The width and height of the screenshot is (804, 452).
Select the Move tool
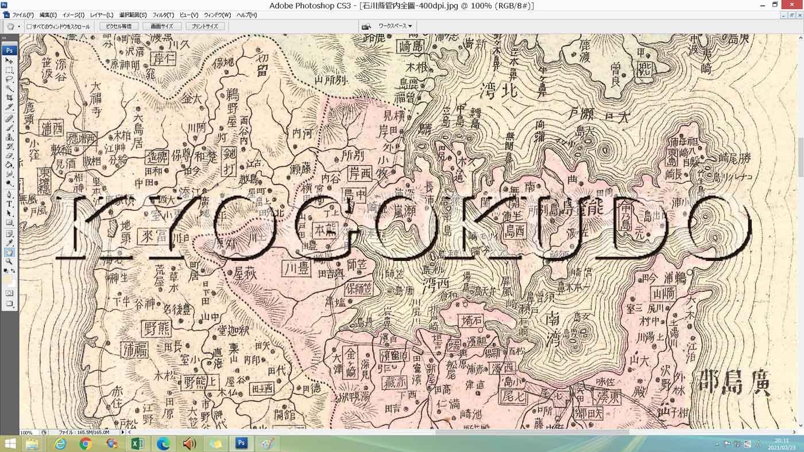pyautogui.click(x=9, y=61)
